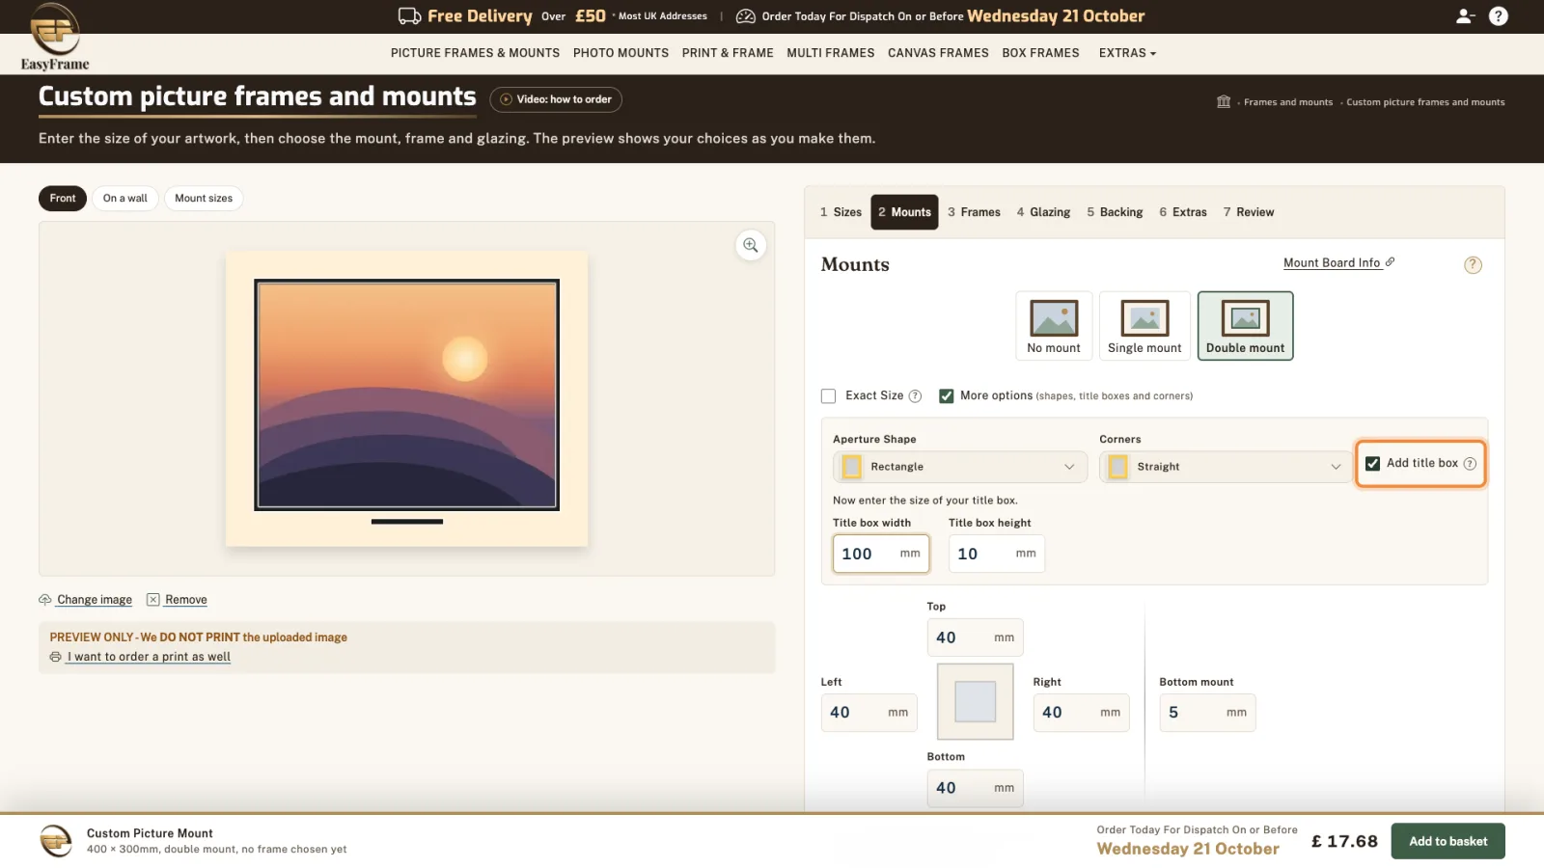Uncheck the Add title box checkbox
Screen dimensions: 1544x868
(1372, 464)
